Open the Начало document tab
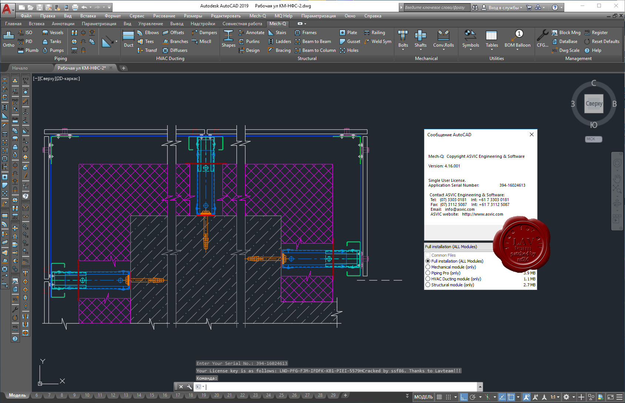 [x=20, y=68]
